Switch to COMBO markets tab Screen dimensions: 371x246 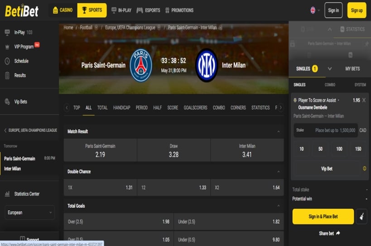point(219,108)
